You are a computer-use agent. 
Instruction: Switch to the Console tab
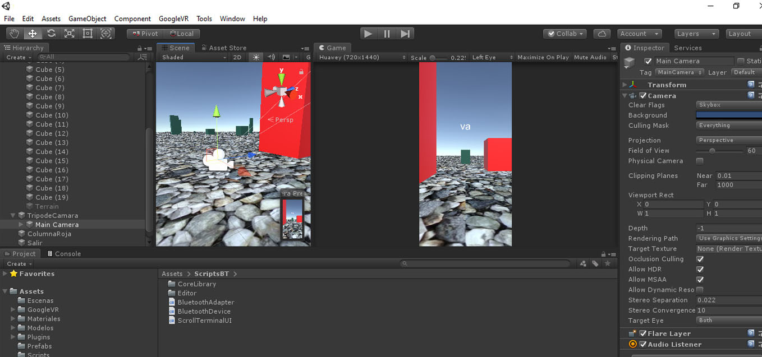(64, 254)
